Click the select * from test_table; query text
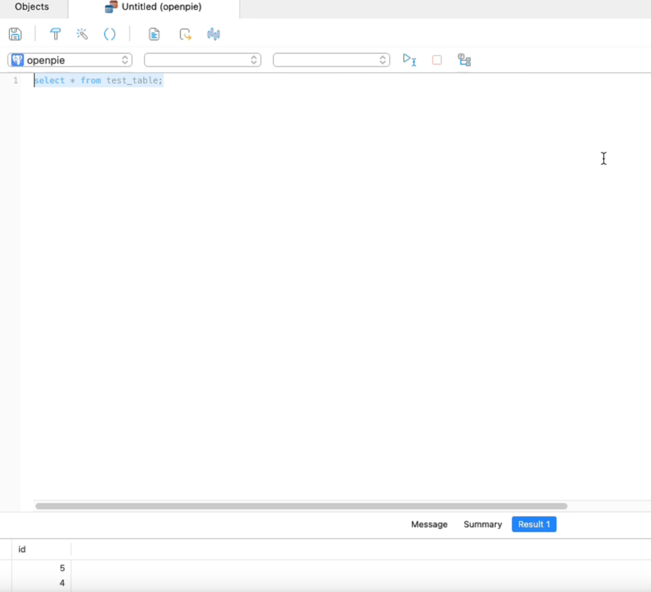This screenshot has width=651, height=592. (98, 80)
